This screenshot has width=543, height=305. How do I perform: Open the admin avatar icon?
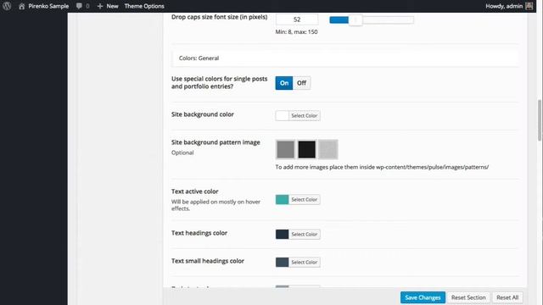pos(529,6)
